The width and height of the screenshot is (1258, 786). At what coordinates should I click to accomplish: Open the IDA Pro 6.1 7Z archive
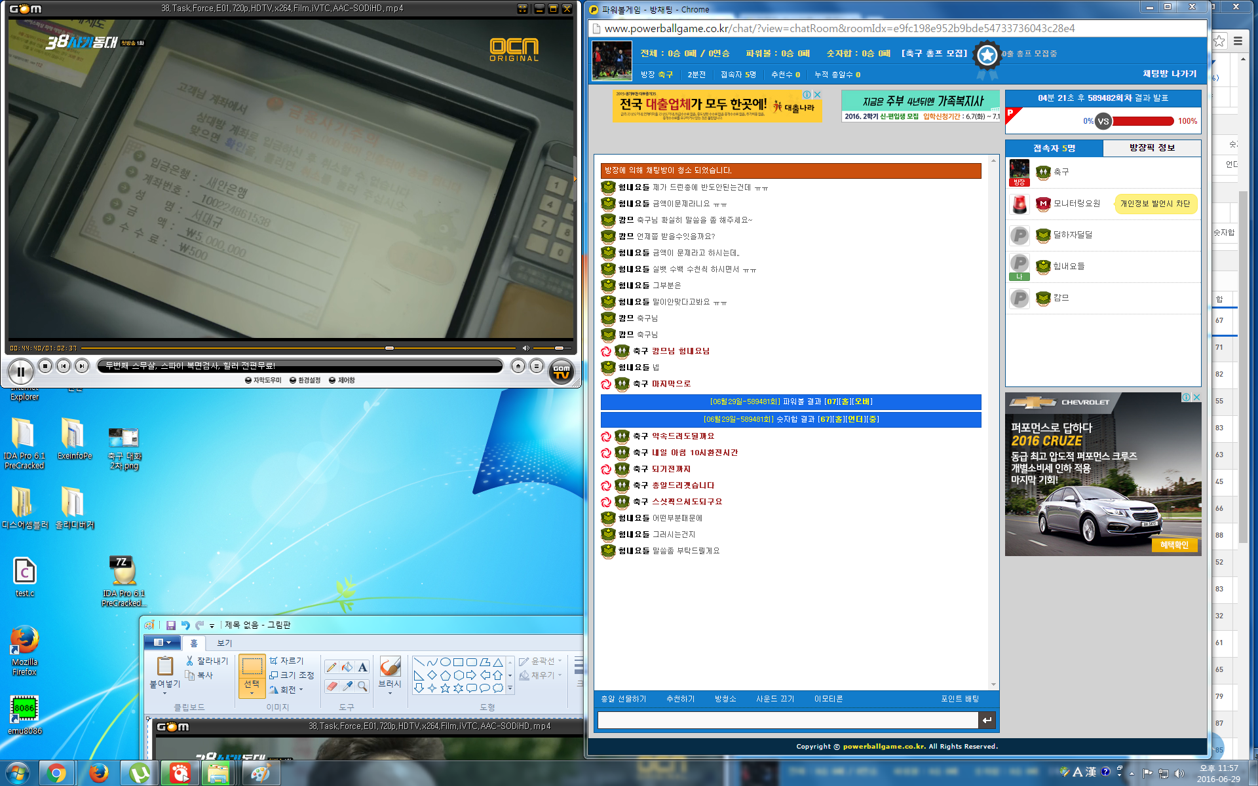click(123, 581)
